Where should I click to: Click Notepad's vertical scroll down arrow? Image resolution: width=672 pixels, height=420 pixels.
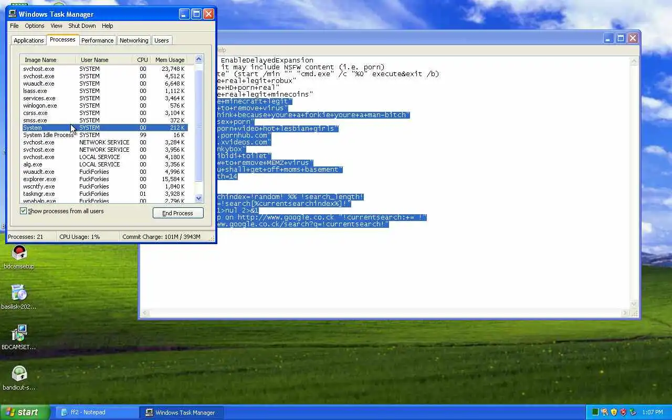click(x=633, y=304)
